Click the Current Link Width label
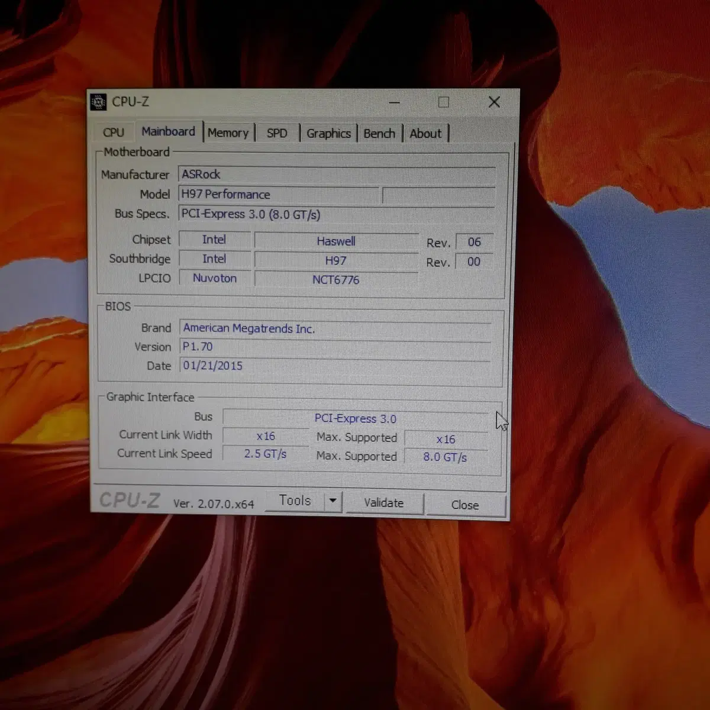 point(166,435)
